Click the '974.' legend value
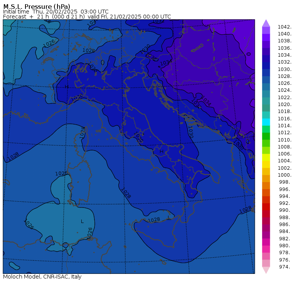 click(285, 267)
